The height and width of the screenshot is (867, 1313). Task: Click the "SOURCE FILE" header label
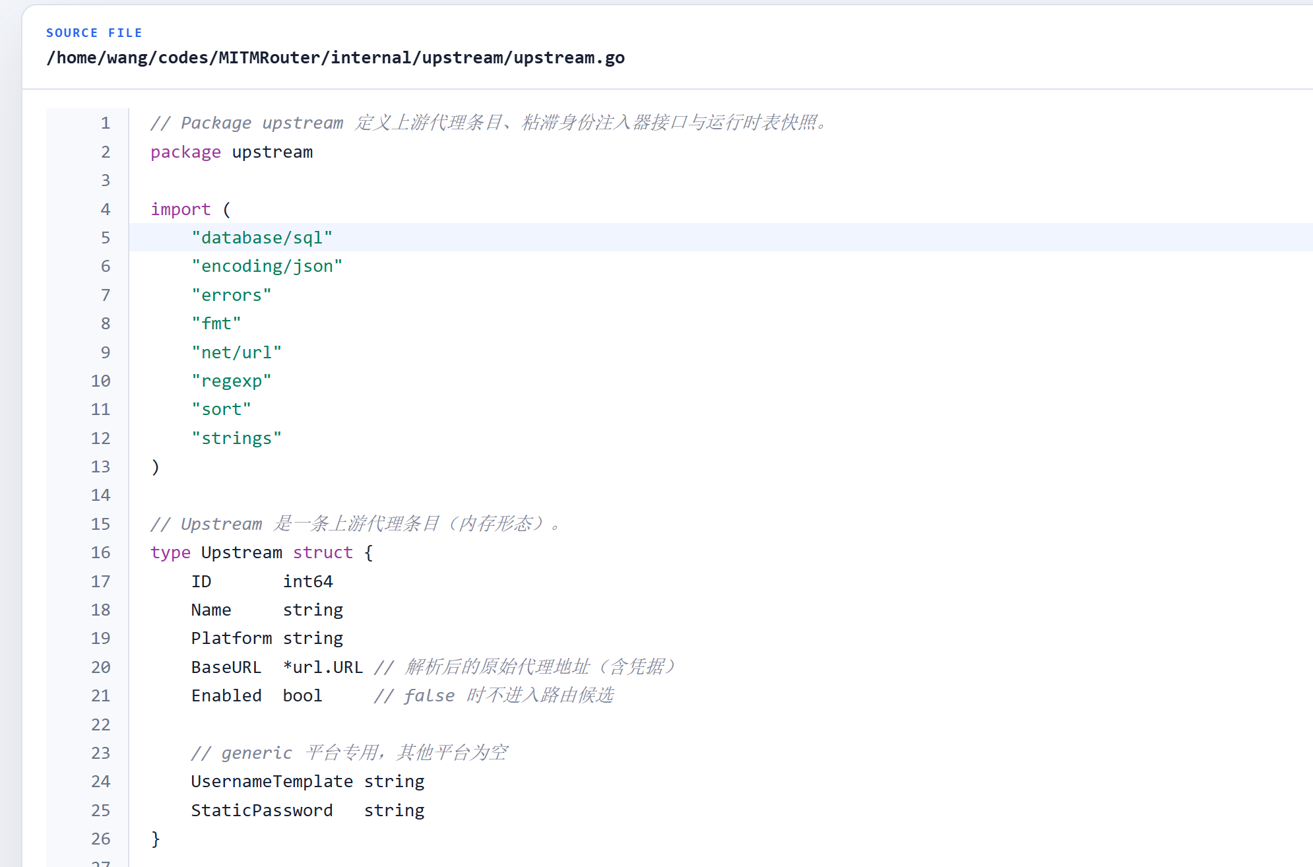(x=94, y=33)
